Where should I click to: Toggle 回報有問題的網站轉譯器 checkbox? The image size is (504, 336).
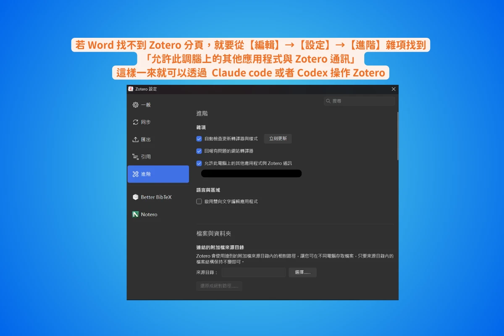pos(199,151)
